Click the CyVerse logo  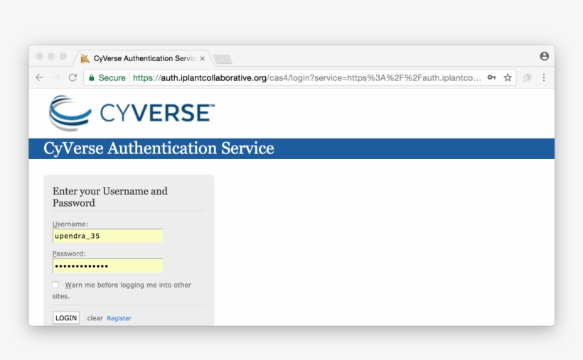pyautogui.click(x=131, y=113)
